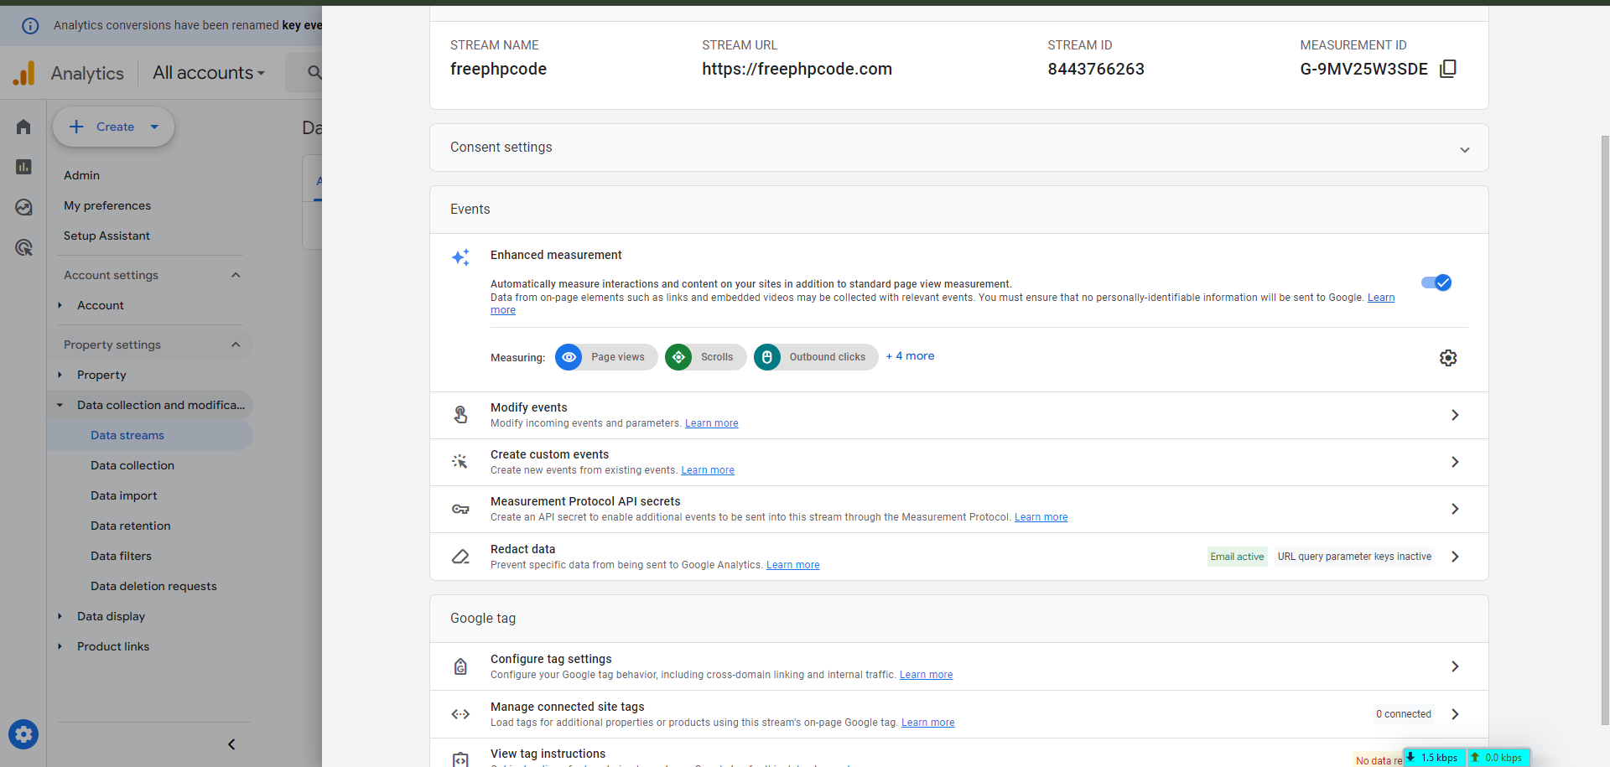
Task: Click the search magnifier icon
Action: [x=314, y=73]
